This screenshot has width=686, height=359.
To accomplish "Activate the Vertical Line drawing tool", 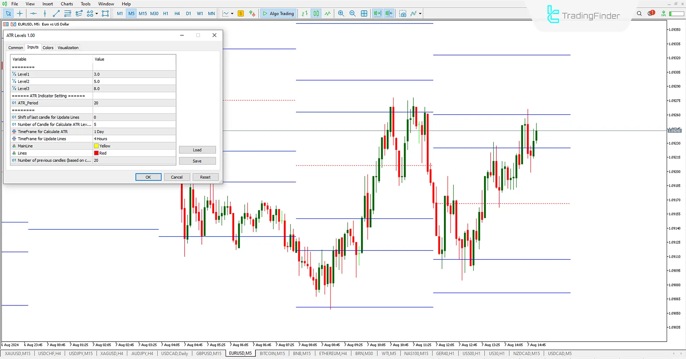I will [45, 14].
